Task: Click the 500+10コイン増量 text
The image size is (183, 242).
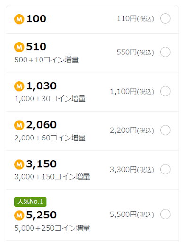Action: 47,60
